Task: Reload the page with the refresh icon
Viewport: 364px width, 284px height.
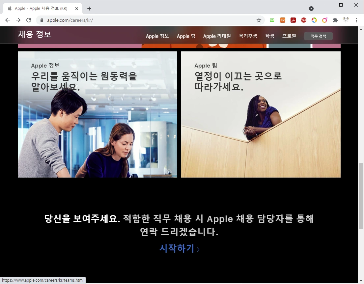Action: point(29,20)
